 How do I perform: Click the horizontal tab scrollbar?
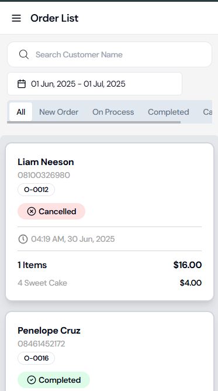click(x=94, y=122)
